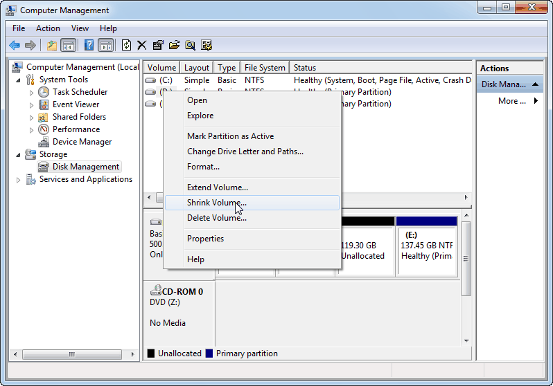
Task: Sort by the Status column header
Action: pos(381,68)
